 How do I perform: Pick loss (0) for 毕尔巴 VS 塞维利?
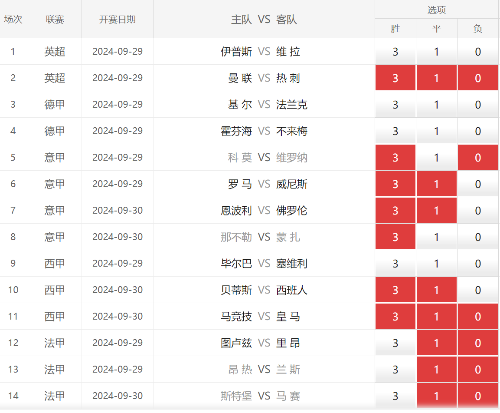coord(478,264)
